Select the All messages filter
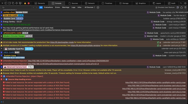 coord(41,7)
